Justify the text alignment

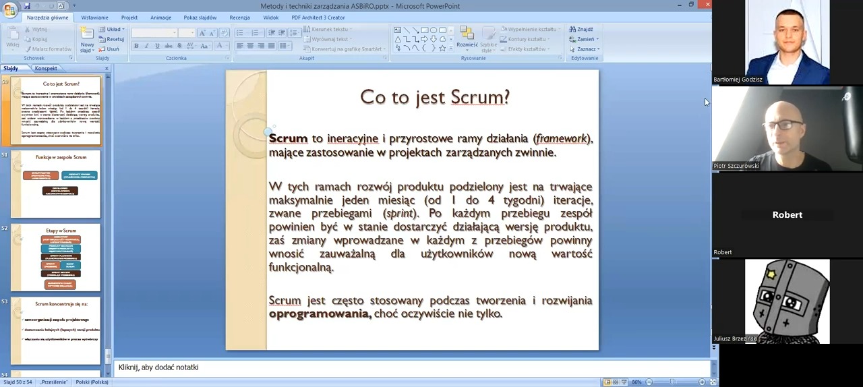tap(272, 46)
